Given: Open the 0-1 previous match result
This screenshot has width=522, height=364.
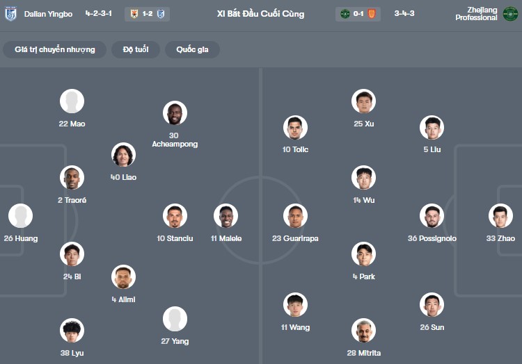Looking at the screenshot, I should pyautogui.click(x=359, y=14).
